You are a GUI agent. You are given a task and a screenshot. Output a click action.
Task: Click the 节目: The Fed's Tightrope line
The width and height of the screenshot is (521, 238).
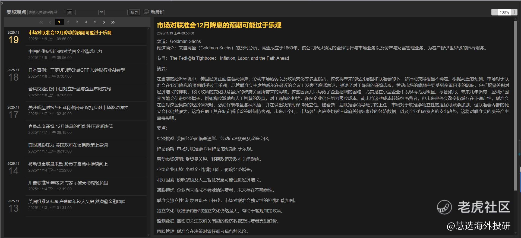[223, 58]
